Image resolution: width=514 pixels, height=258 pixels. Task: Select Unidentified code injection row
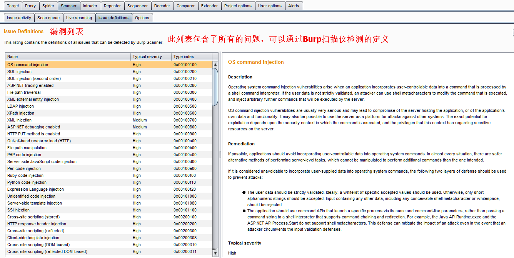coord(109,196)
